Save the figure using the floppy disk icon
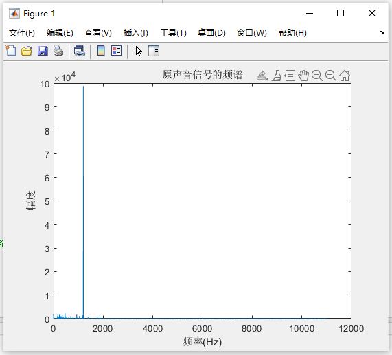Image resolution: width=392 pixels, height=355 pixels. pyautogui.click(x=43, y=51)
